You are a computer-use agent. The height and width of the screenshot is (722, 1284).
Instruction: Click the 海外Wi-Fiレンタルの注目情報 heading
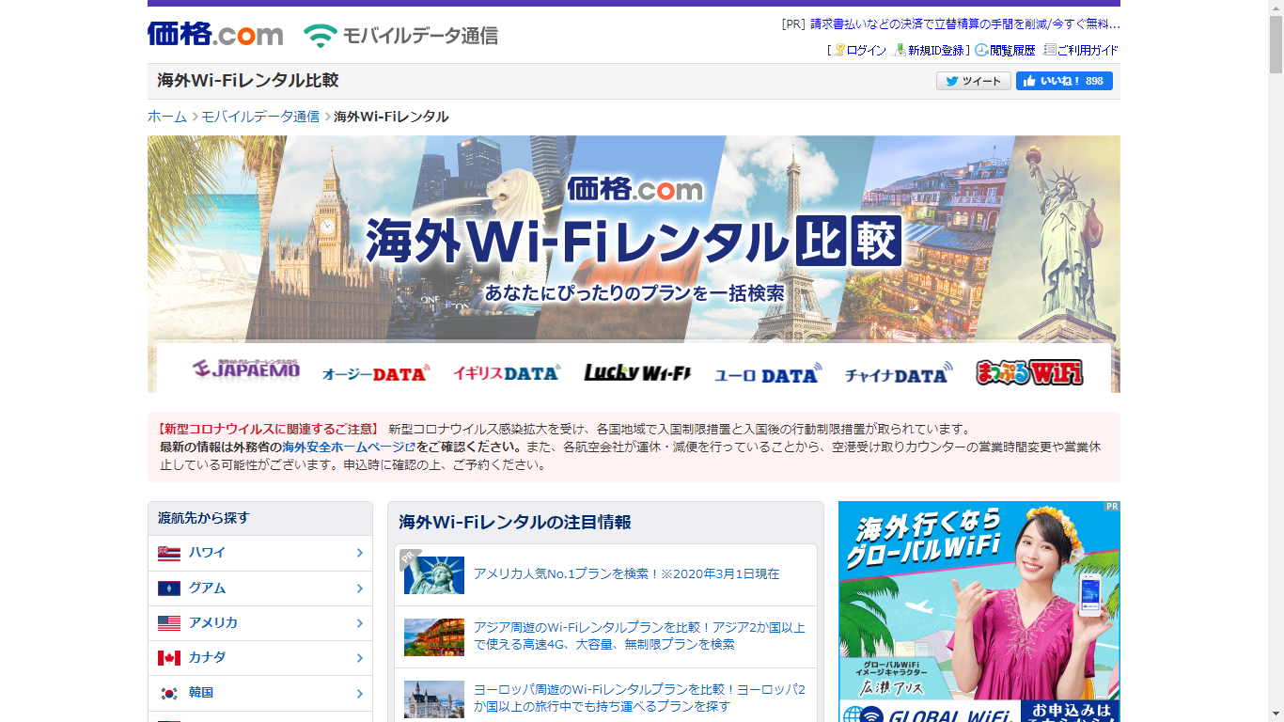tap(515, 522)
